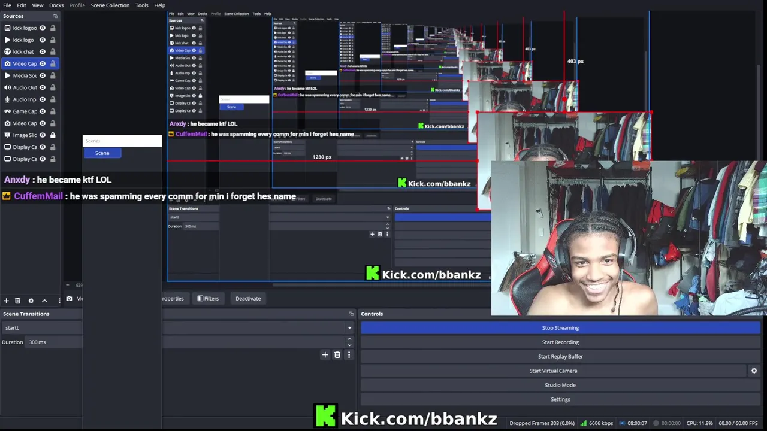Click the Media Sou play source icon
Screen dimensions: 767x431
7,75
